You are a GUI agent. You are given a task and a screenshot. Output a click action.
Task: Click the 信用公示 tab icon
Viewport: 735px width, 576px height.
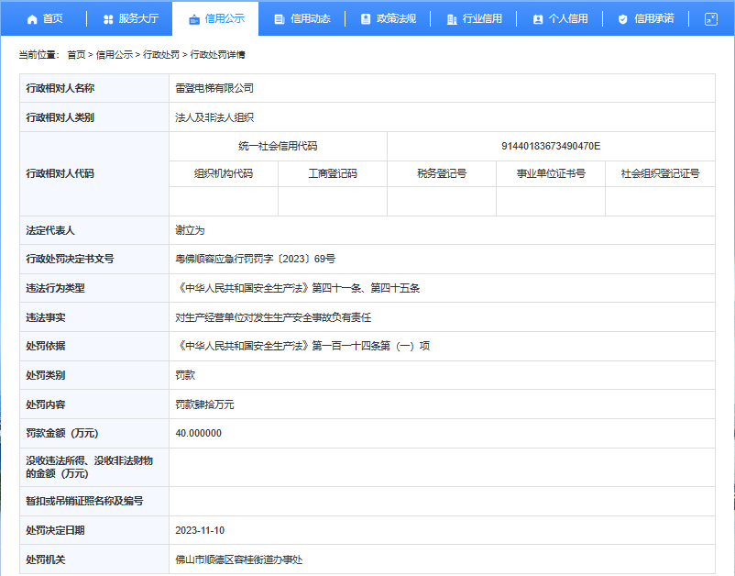(192, 18)
